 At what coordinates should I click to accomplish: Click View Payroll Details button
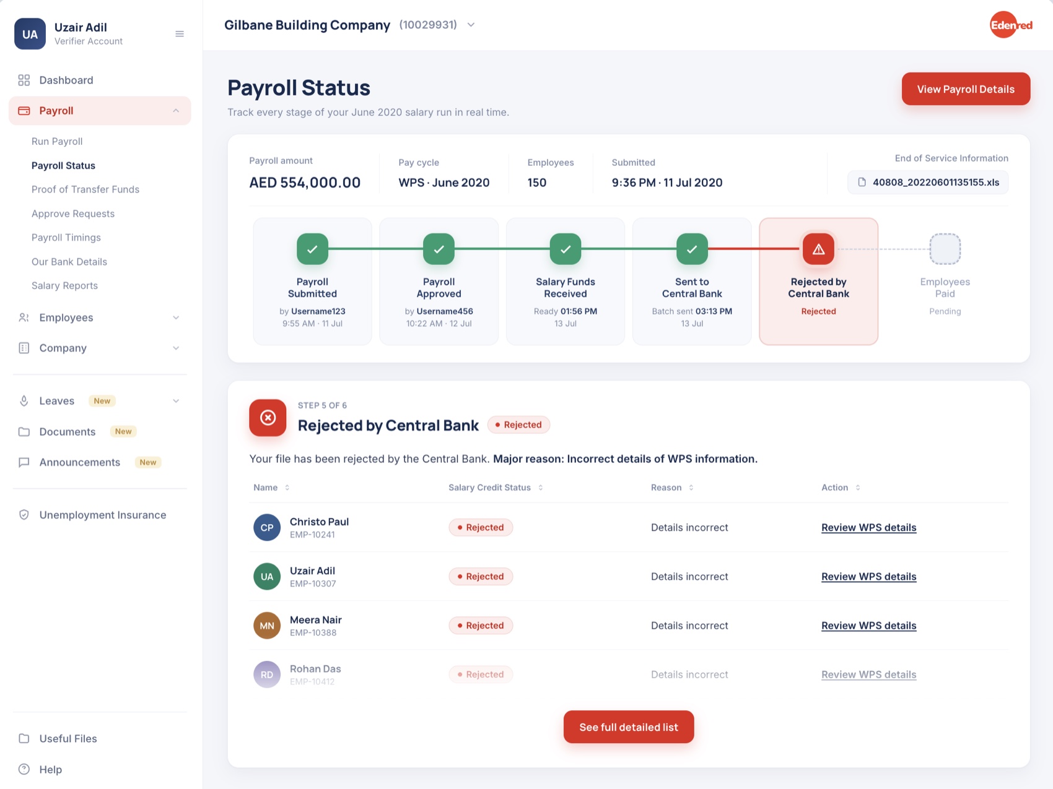(966, 89)
